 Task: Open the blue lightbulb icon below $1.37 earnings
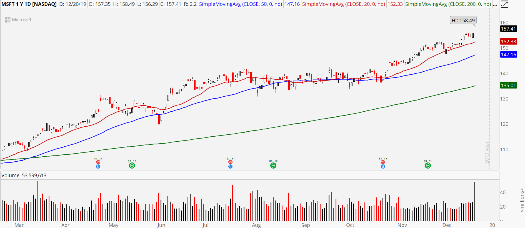(x=230, y=166)
